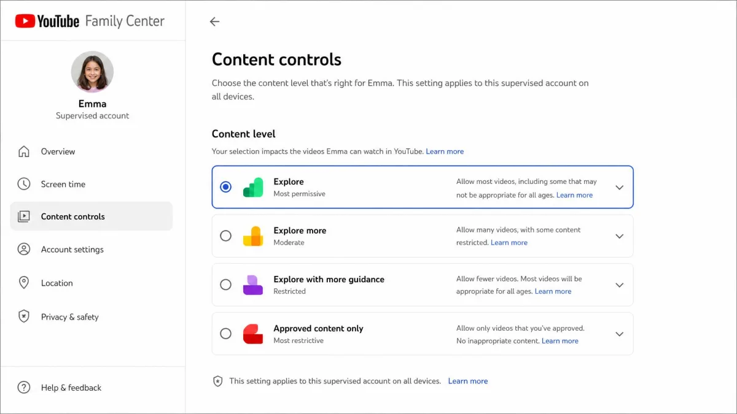Select Explore with more guidance radio button
This screenshot has width=737, height=414.
[x=225, y=285]
